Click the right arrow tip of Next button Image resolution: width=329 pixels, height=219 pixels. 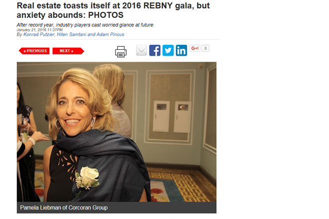tap(82, 51)
